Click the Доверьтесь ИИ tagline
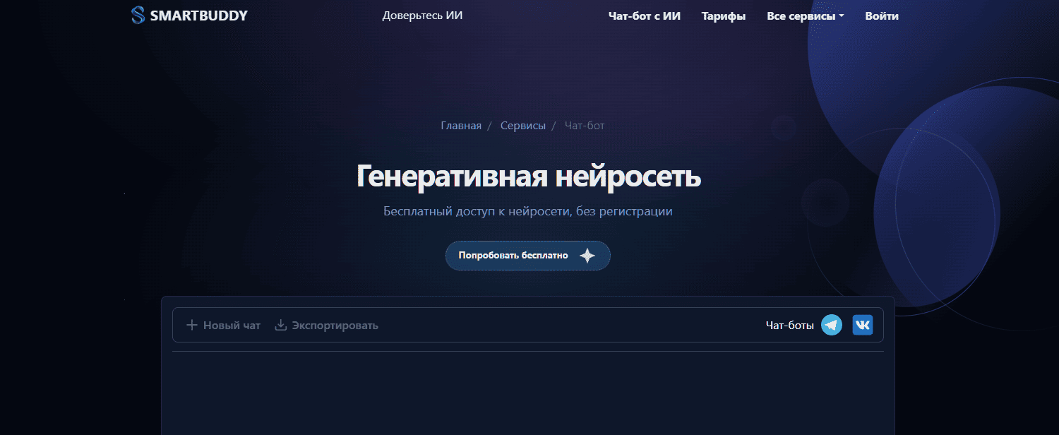Viewport: 1059px width, 435px height. click(x=422, y=16)
